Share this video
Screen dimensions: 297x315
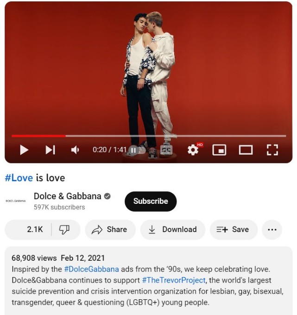[x=110, y=229]
